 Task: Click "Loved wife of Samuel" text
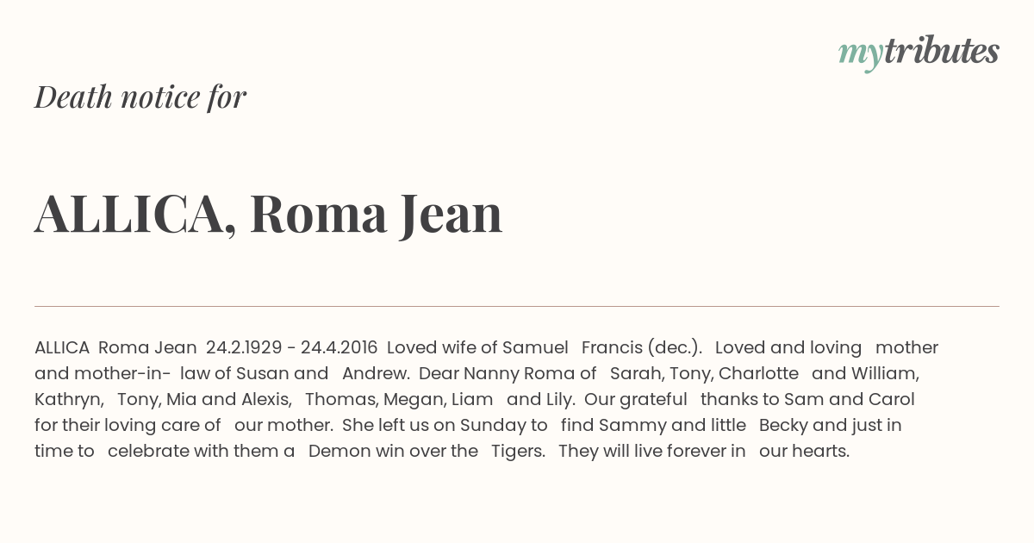pyautogui.click(x=477, y=347)
